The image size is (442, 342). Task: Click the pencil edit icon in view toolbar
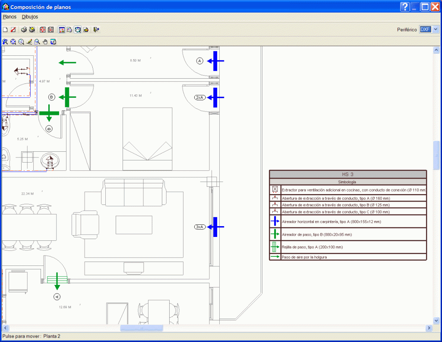(x=29, y=42)
